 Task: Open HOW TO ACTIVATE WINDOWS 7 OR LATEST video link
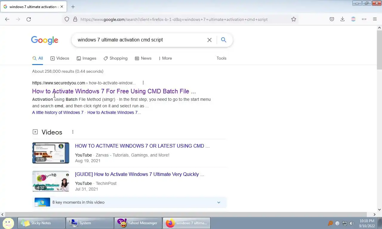[142, 146]
